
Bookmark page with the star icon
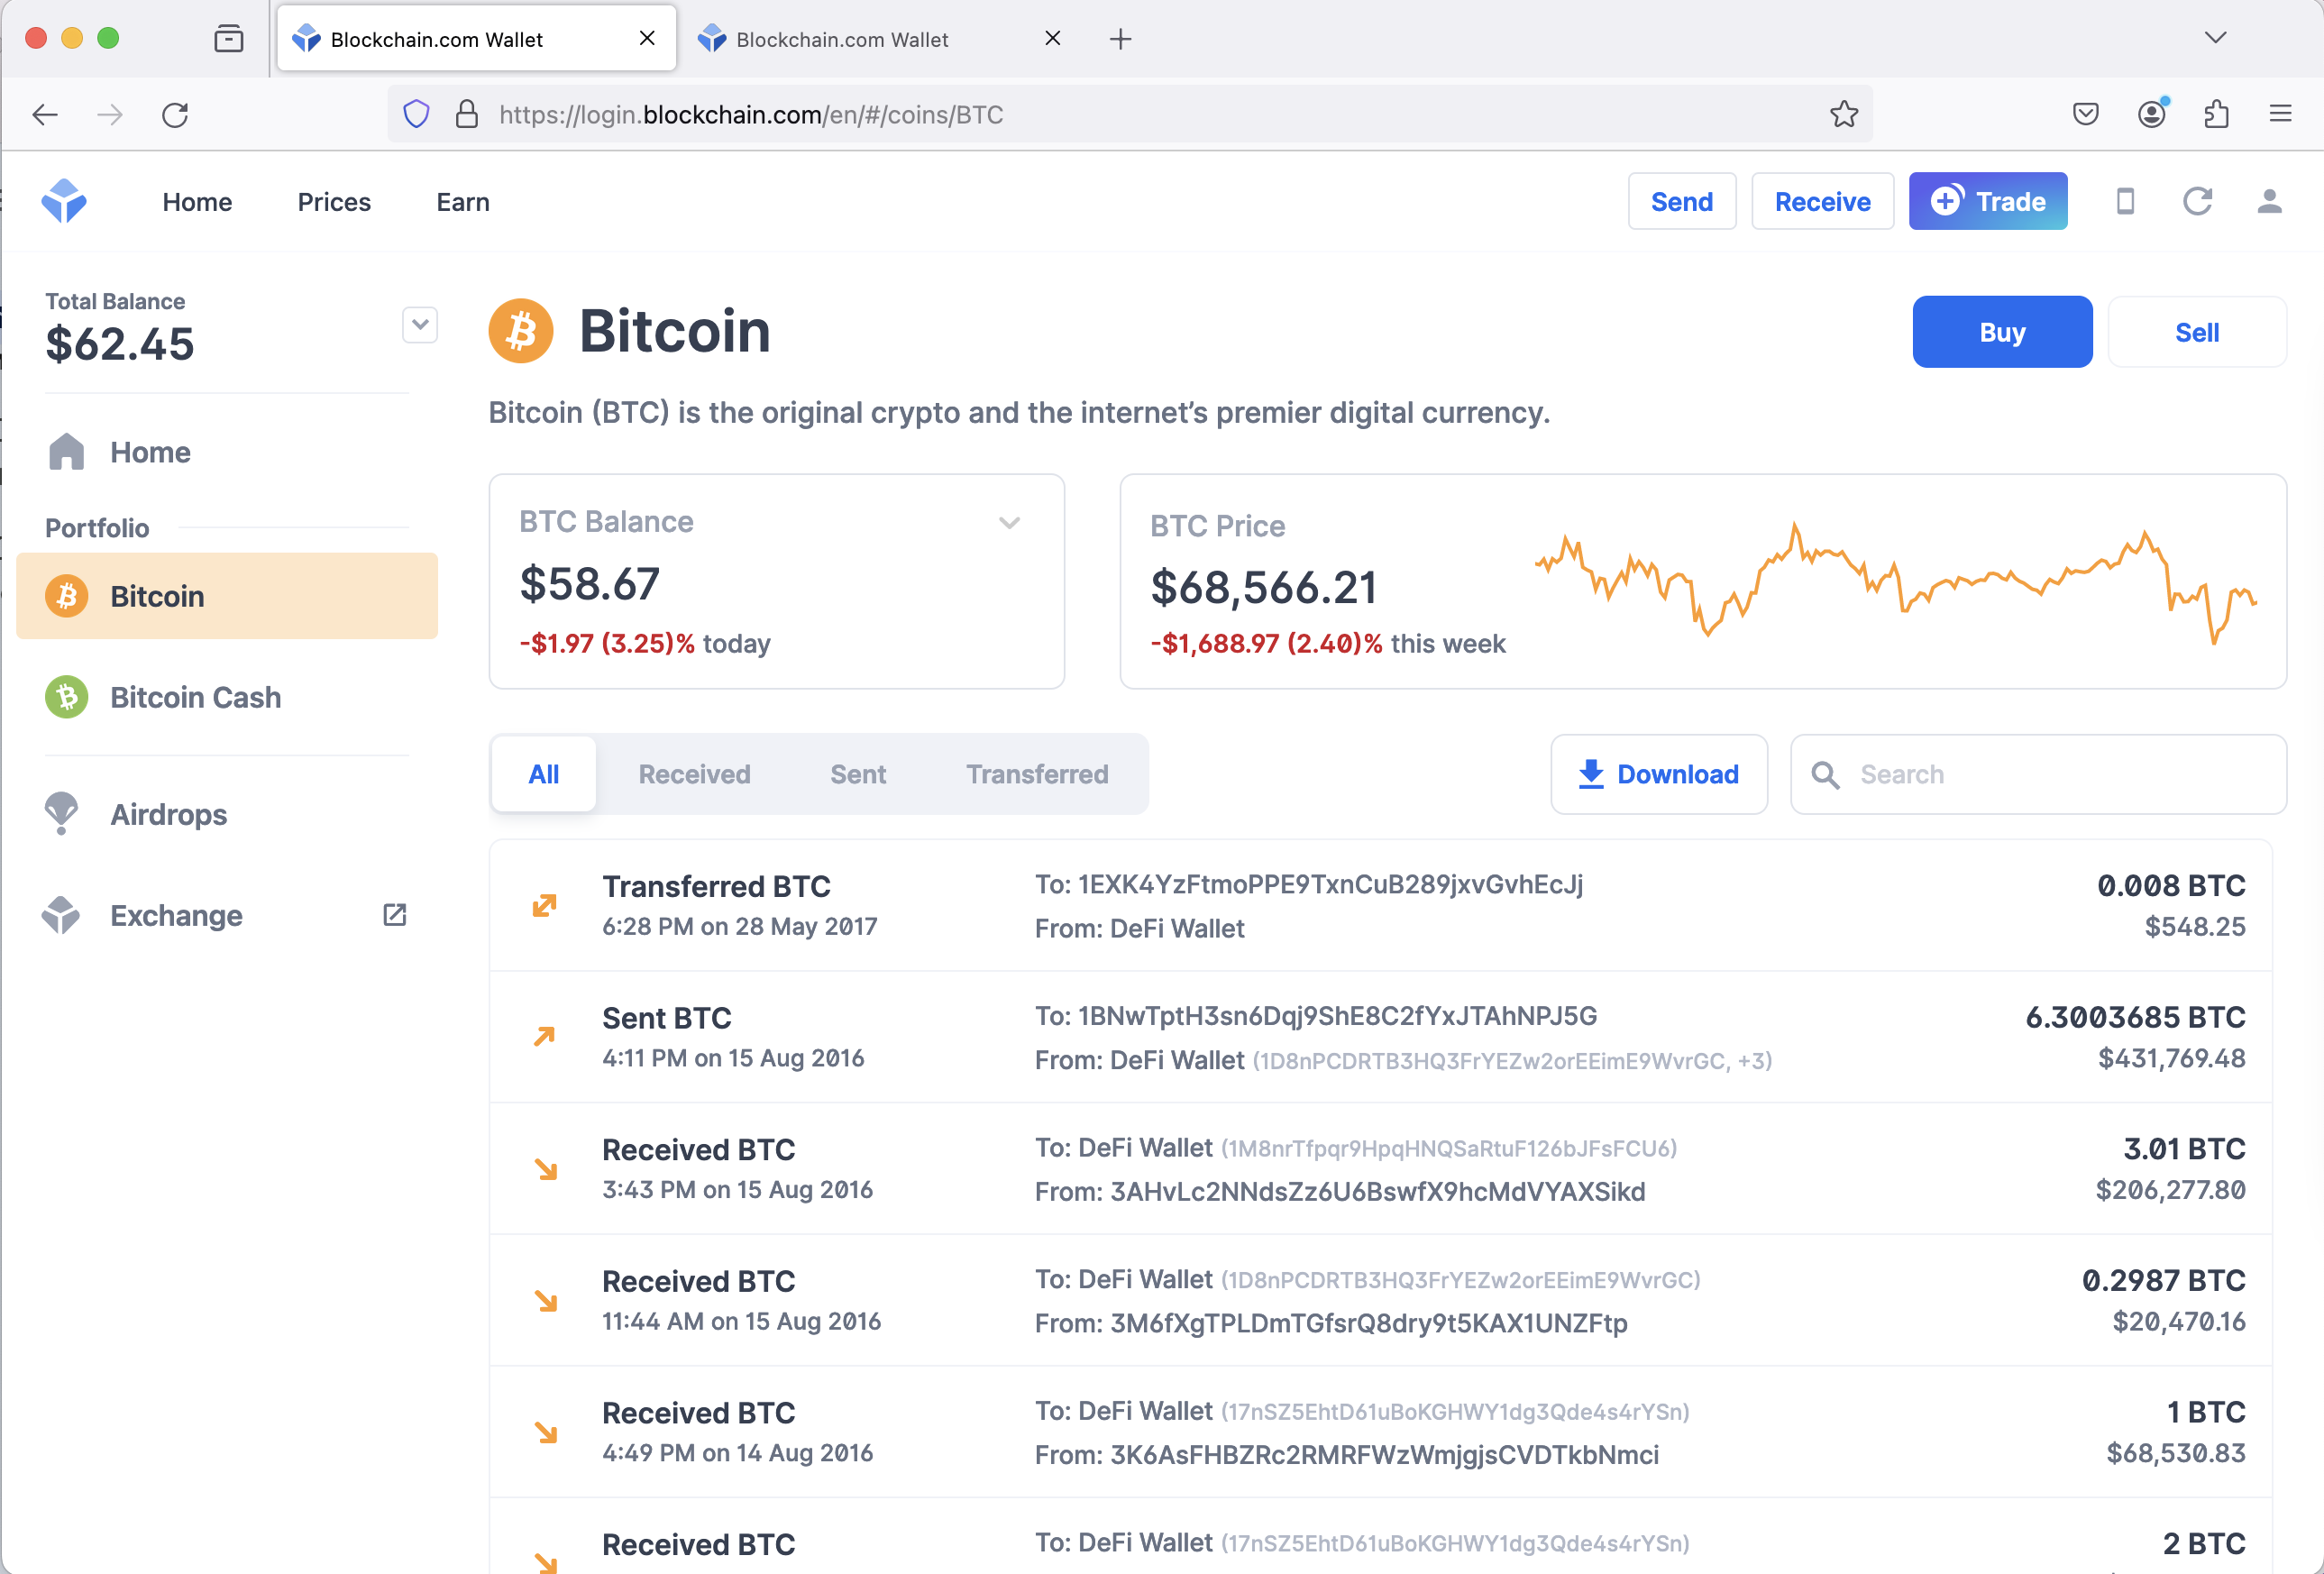pyautogui.click(x=1843, y=115)
